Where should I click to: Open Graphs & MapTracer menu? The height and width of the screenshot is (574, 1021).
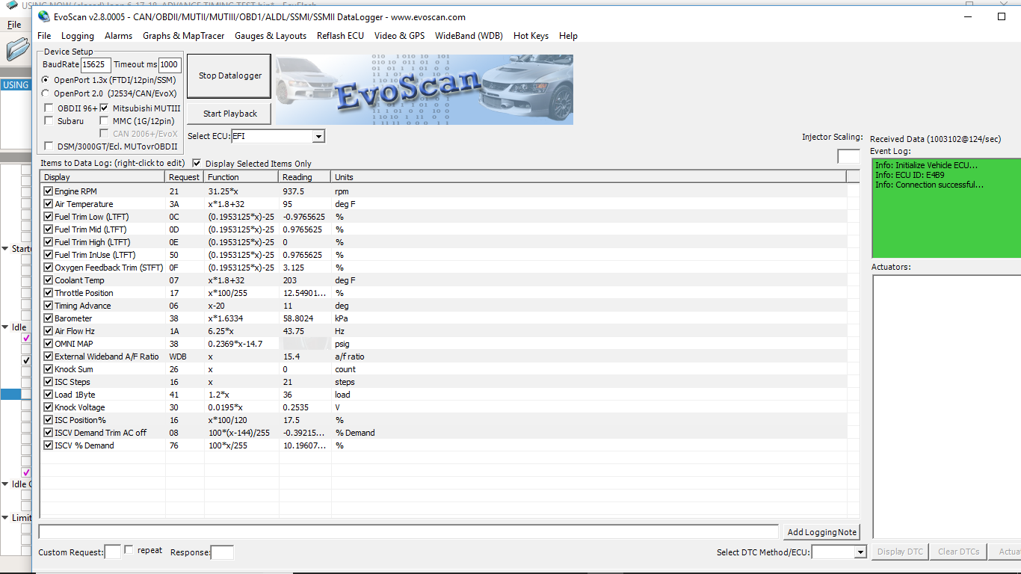(183, 36)
